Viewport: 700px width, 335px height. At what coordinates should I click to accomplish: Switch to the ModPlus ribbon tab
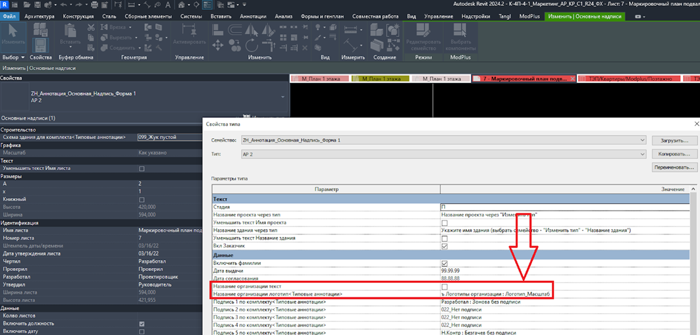[x=530, y=16]
